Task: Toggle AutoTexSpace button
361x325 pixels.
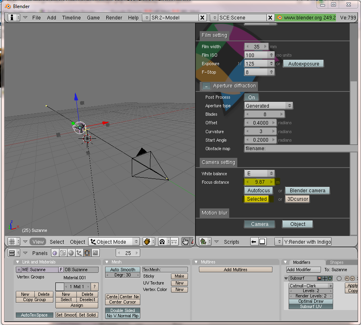Action: 34,315
